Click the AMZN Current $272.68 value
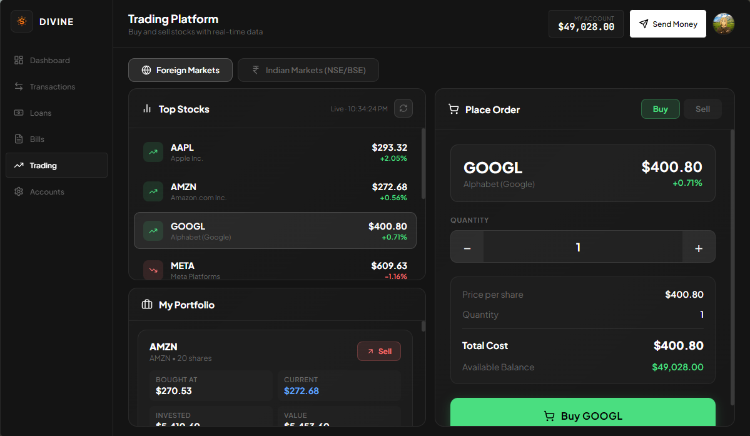Screen dimensions: 750x436 coord(302,391)
